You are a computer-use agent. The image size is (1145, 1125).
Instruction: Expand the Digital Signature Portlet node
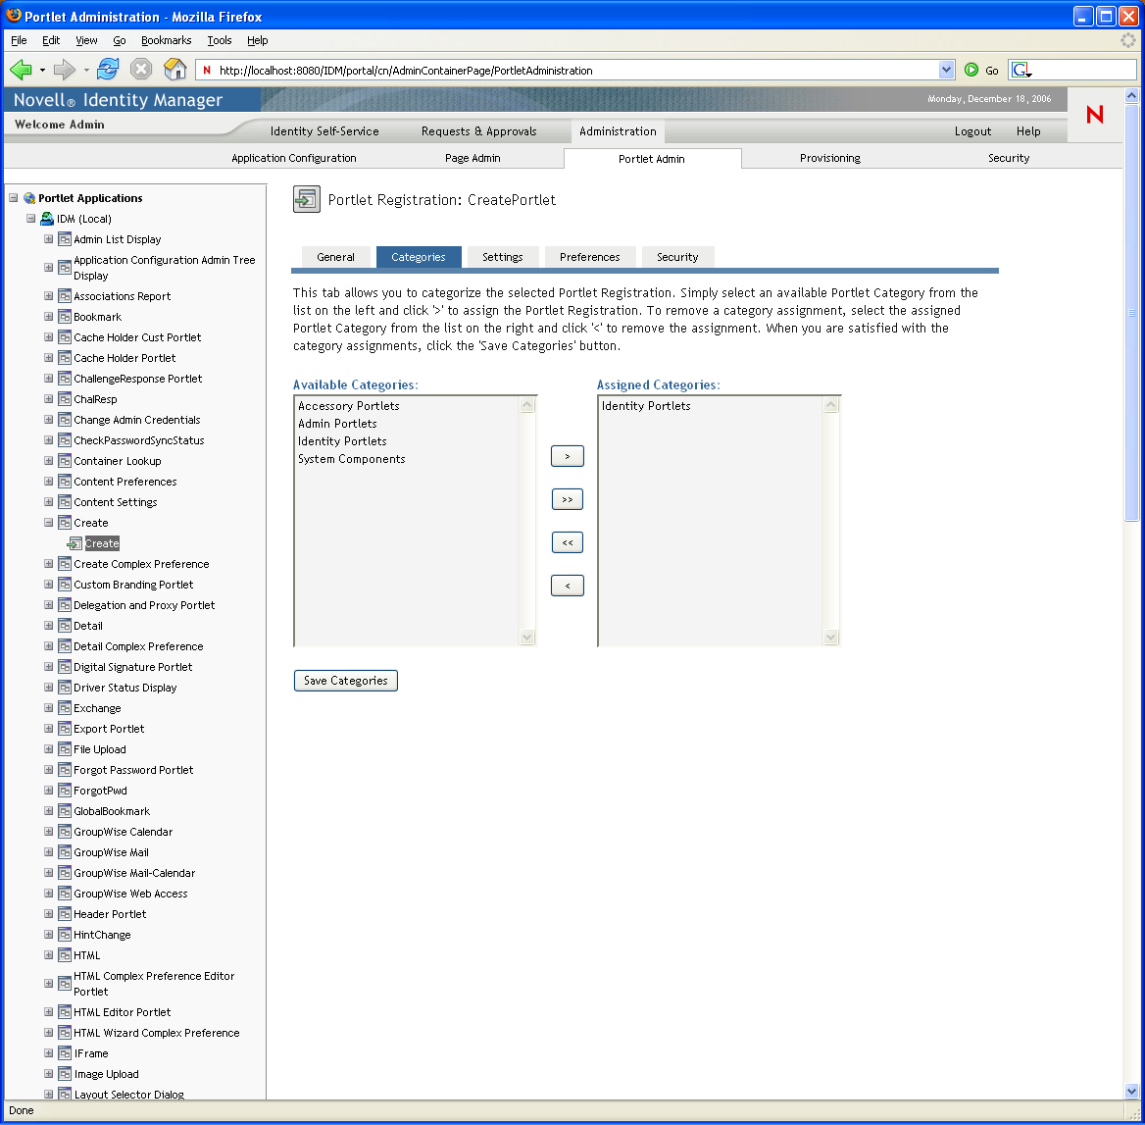click(x=48, y=666)
